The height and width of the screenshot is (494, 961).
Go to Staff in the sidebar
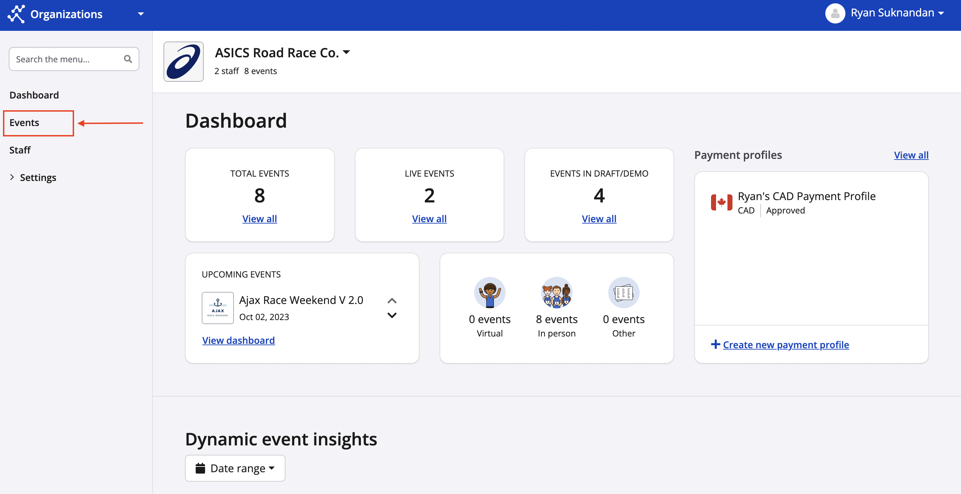point(20,150)
